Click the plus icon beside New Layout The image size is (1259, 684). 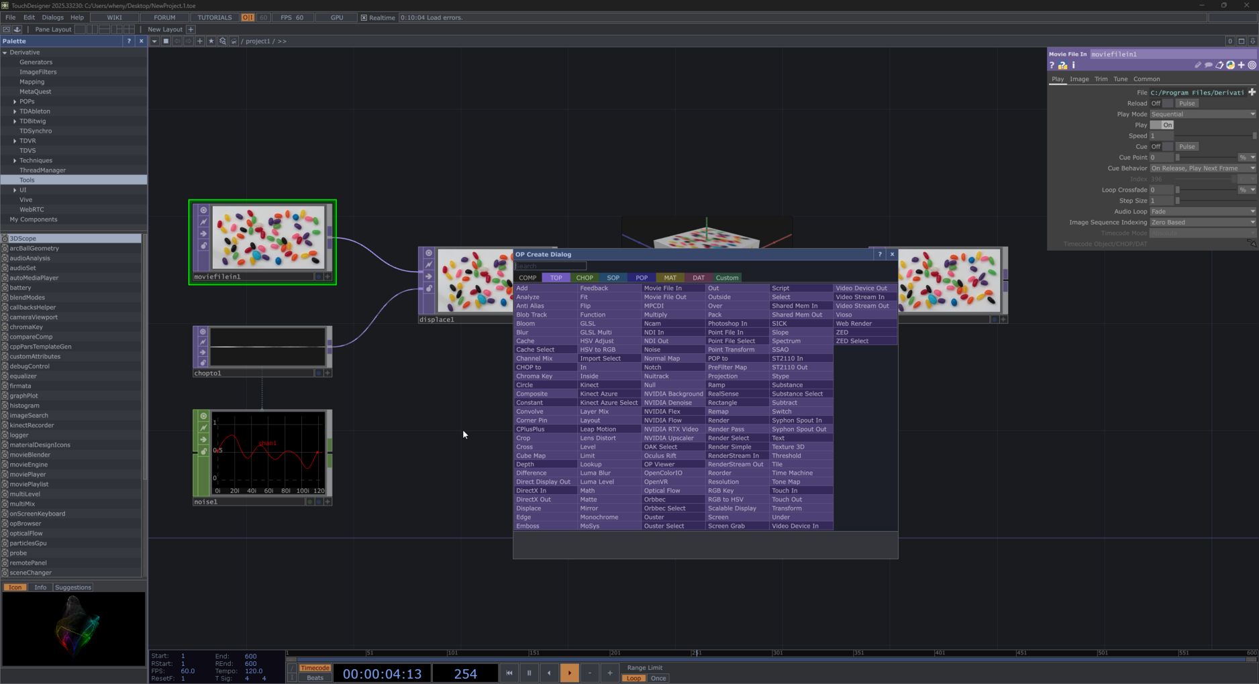click(191, 30)
